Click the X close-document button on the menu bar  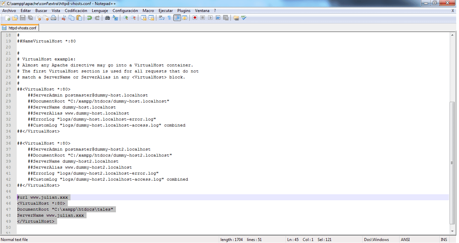(x=453, y=11)
